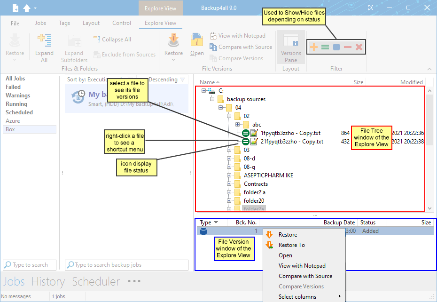Expand the ASEPTICPHARM IKE folder node
Image resolution: width=437 pixels, height=302 pixels.
point(229,175)
